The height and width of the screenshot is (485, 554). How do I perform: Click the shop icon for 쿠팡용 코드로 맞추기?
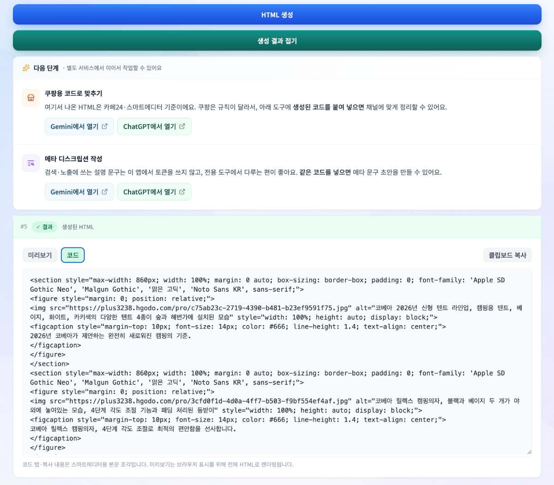click(x=31, y=98)
